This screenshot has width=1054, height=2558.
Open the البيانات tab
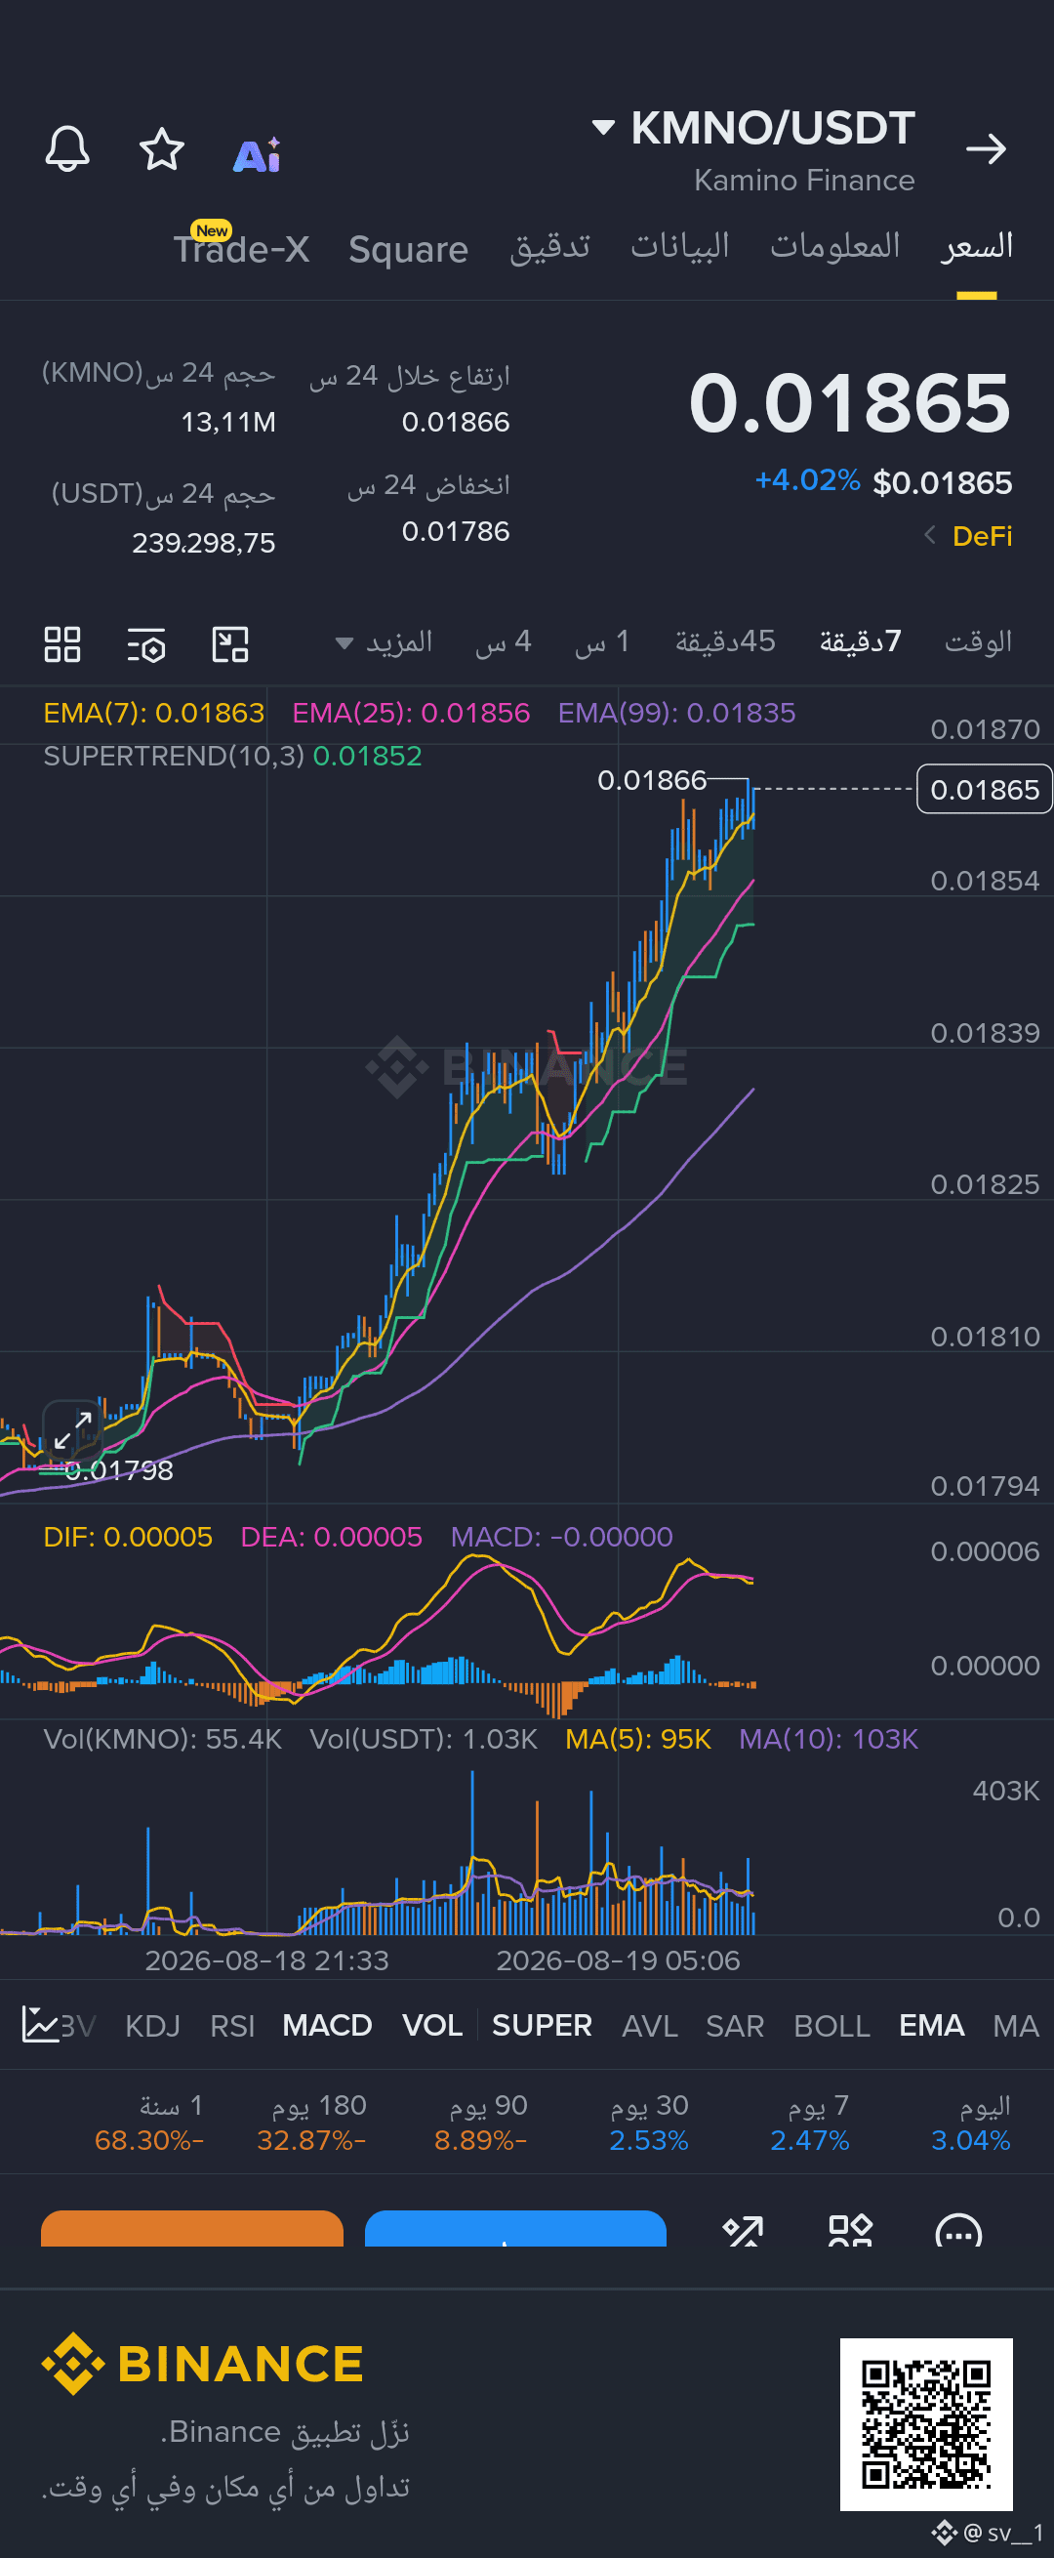pyautogui.click(x=680, y=245)
